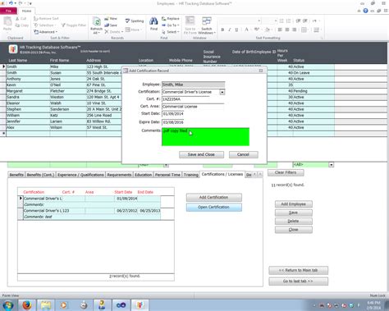Image resolution: width=389 pixels, height=311 pixels.
Task: Switch to the Training tab
Action: pyautogui.click(x=190, y=175)
